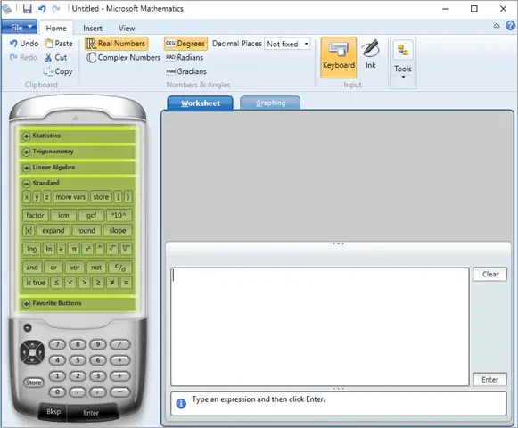Insert pi symbol from the Standard pad
518x428 pixels.
[x=74, y=249]
